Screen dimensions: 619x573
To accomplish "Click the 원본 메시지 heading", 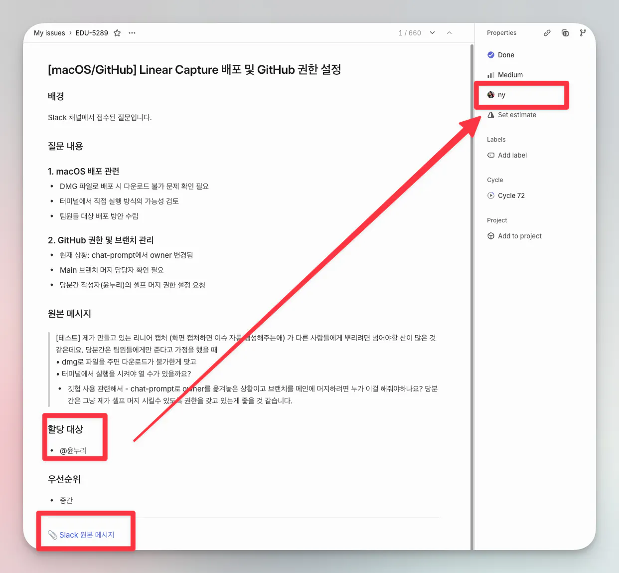I will [x=69, y=314].
